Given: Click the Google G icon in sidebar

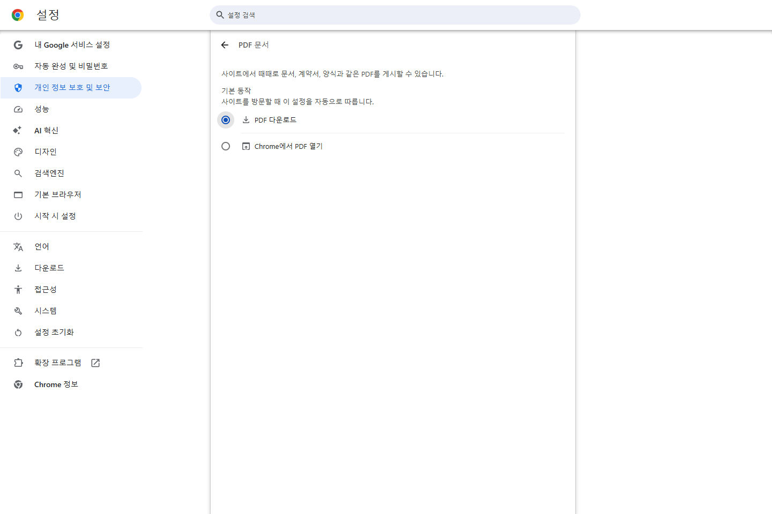Looking at the screenshot, I should pyautogui.click(x=18, y=45).
